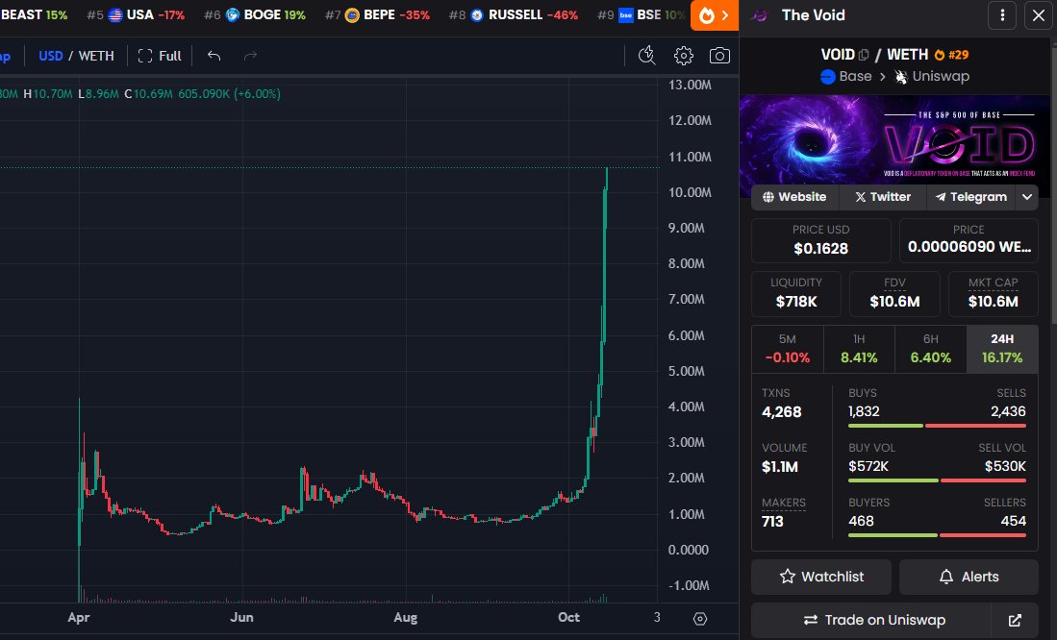Image resolution: width=1057 pixels, height=640 pixels.
Task: Select the 5M timeframe tab
Action: point(788,349)
